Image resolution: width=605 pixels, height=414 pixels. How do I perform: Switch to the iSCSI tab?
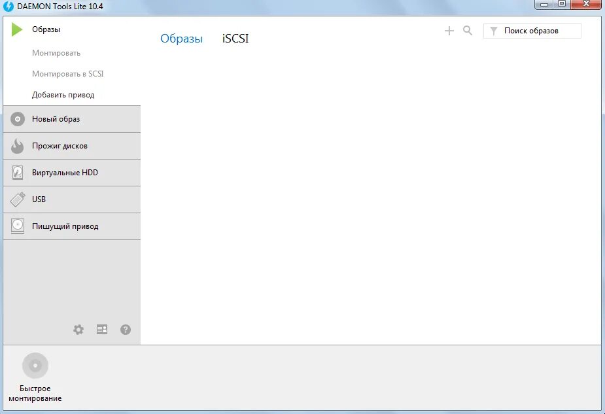point(235,39)
